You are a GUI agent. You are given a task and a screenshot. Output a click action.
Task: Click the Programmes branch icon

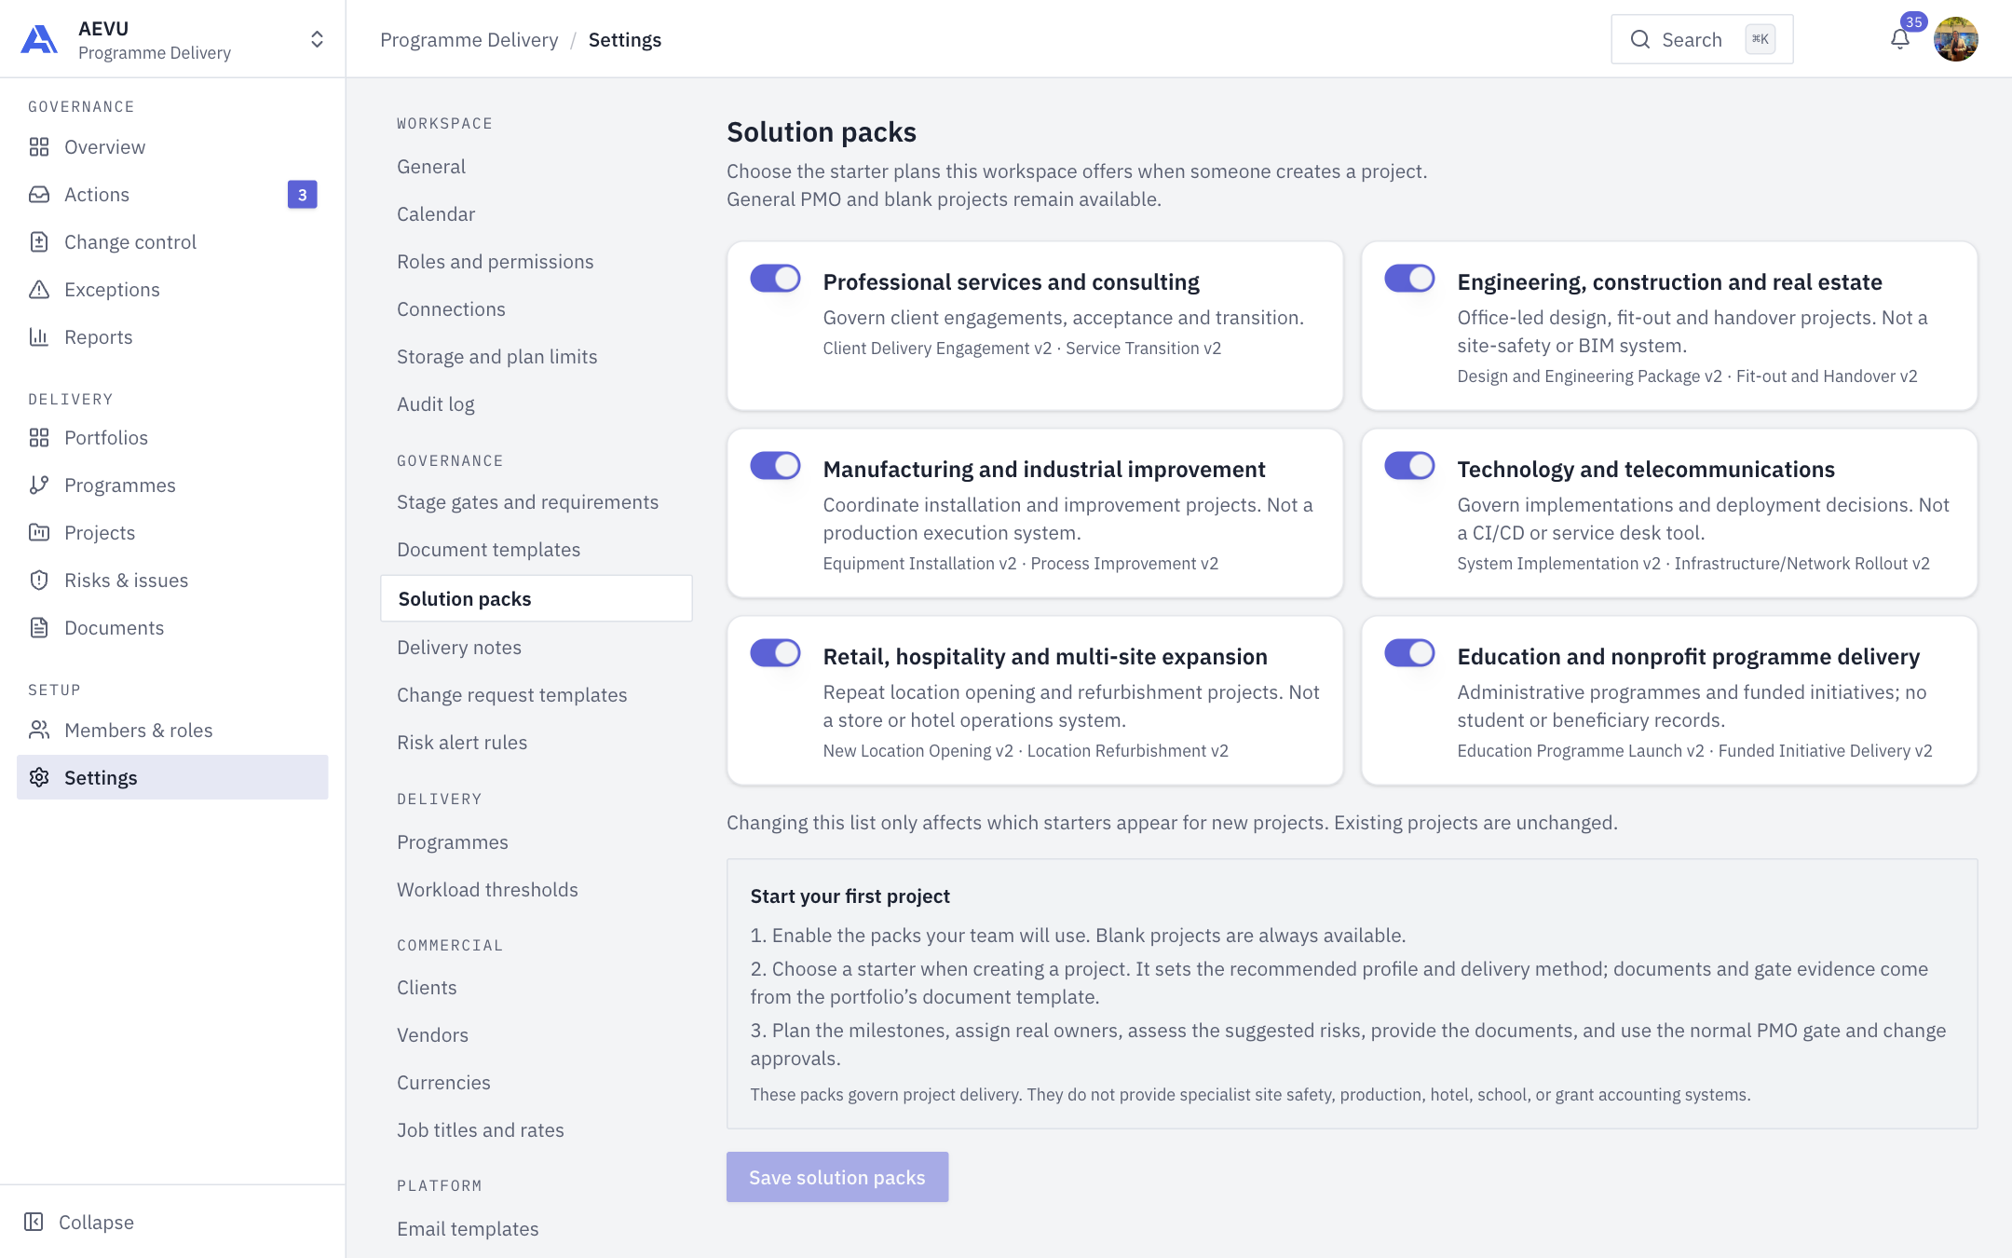(x=39, y=485)
